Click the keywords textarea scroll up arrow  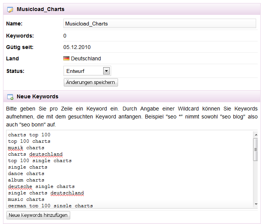256,135
